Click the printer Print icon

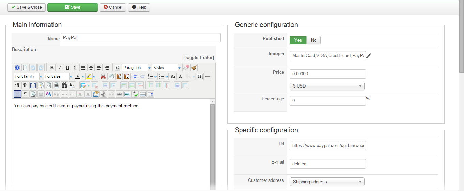[57, 85]
